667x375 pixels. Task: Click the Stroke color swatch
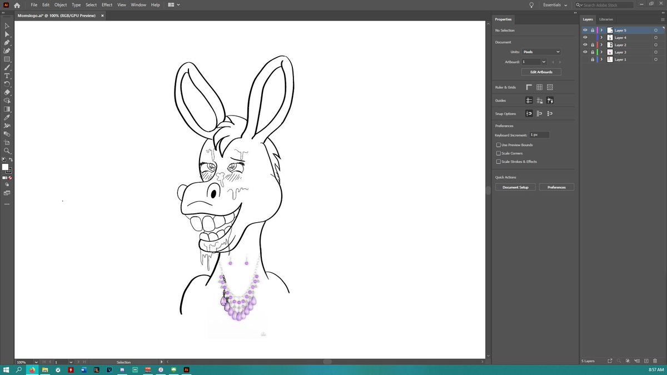pos(9,171)
